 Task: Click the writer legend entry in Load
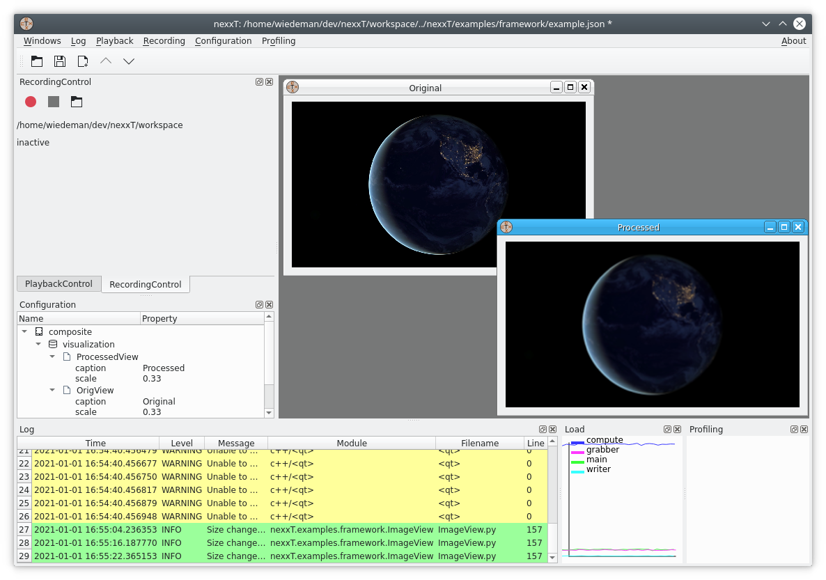tap(591, 469)
